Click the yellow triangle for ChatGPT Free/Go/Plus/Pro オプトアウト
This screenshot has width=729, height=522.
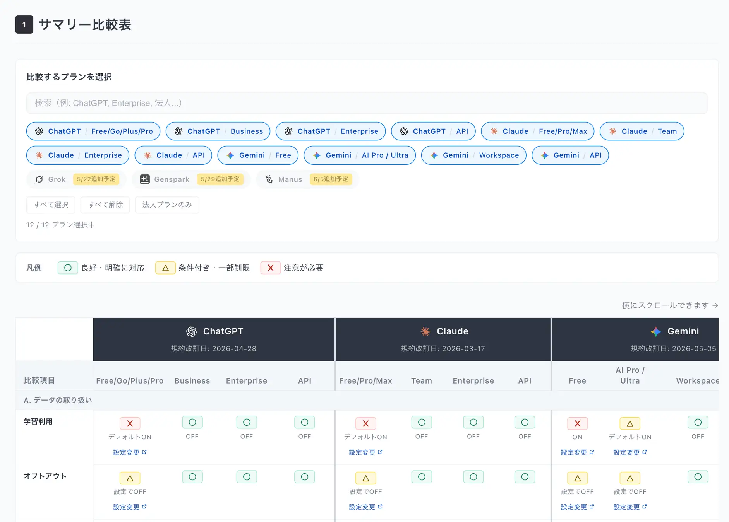pyautogui.click(x=130, y=478)
